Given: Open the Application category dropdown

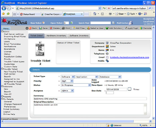Looking at the screenshot, I should [87, 77].
